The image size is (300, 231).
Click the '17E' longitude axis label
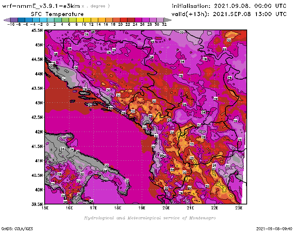coord(93,208)
